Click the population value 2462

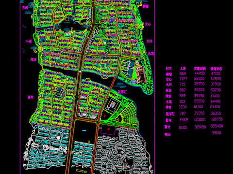coord(183,120)
